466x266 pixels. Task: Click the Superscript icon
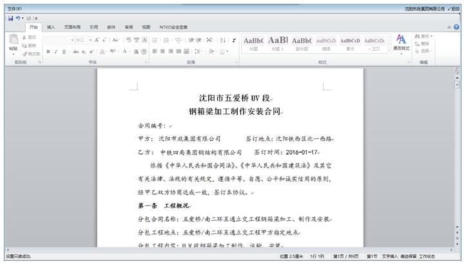(92, 52)
